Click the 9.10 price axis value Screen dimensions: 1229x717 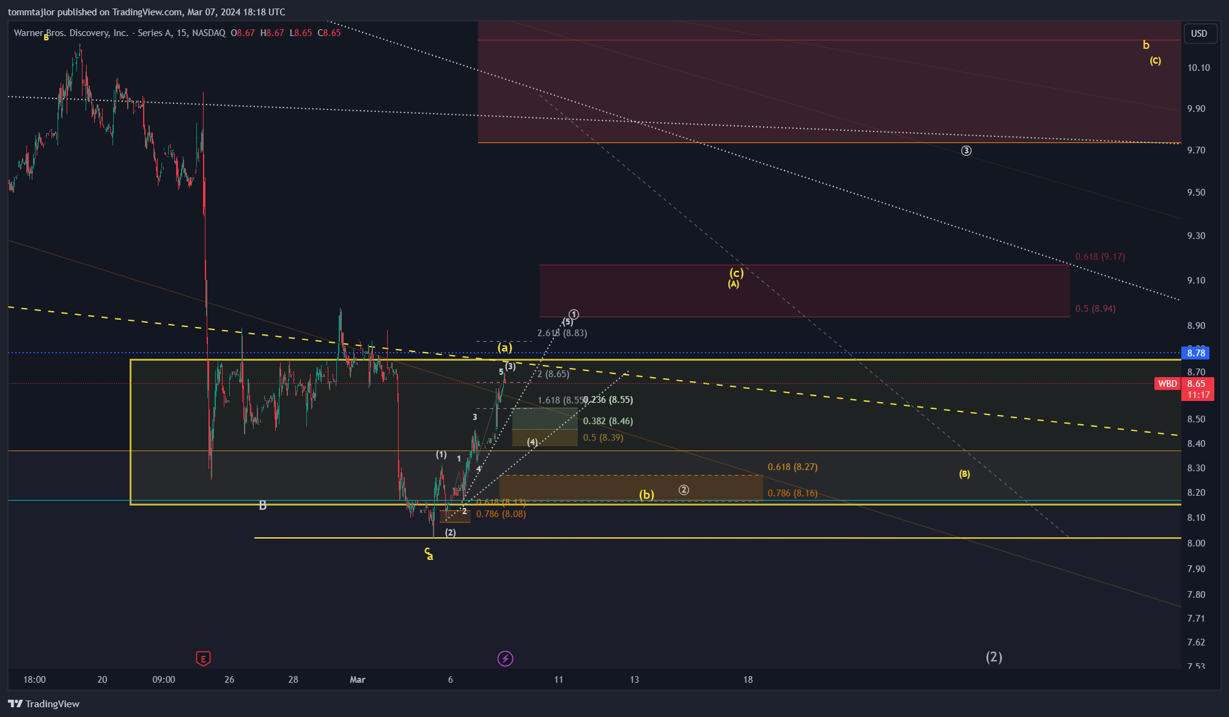(1196, 281)
